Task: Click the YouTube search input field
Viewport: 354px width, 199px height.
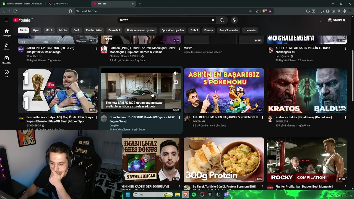Action: 164,20
